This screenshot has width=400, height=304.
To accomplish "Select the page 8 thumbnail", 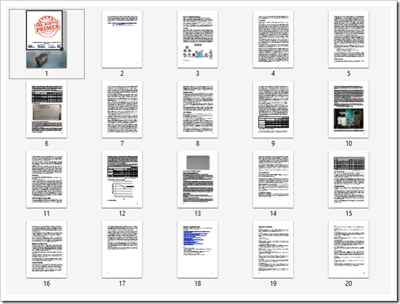I will click(x=197, y=109).
